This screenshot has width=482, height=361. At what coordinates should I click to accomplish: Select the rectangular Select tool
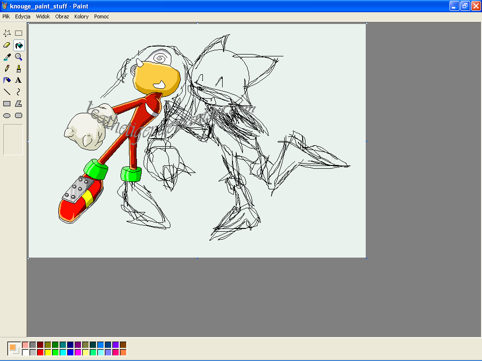coord(19,33)
